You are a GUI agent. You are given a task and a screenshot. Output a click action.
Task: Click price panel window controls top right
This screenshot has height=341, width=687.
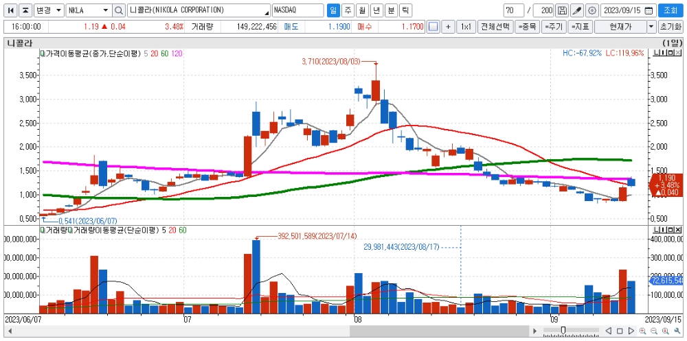click(667, 54)
